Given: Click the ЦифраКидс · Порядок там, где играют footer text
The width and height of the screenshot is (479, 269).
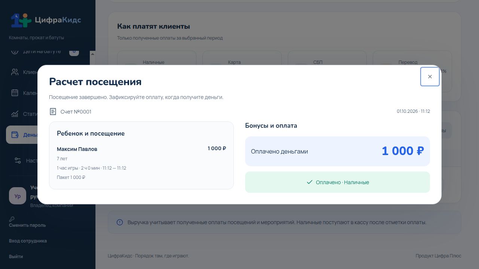Looking at the screenshot, I should click(148, 256).
